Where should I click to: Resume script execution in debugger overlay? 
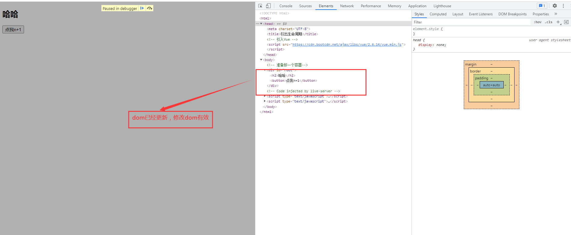pos(142,8)
